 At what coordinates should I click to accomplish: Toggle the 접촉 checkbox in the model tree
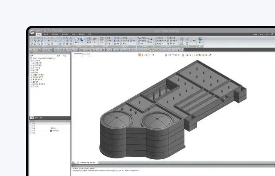[33, 82]
